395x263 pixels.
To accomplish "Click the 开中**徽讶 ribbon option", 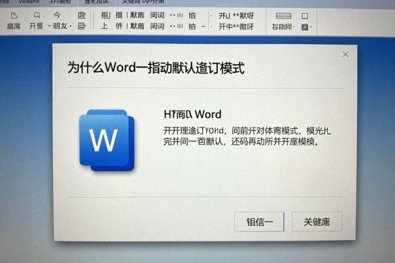I will (236, 26).
